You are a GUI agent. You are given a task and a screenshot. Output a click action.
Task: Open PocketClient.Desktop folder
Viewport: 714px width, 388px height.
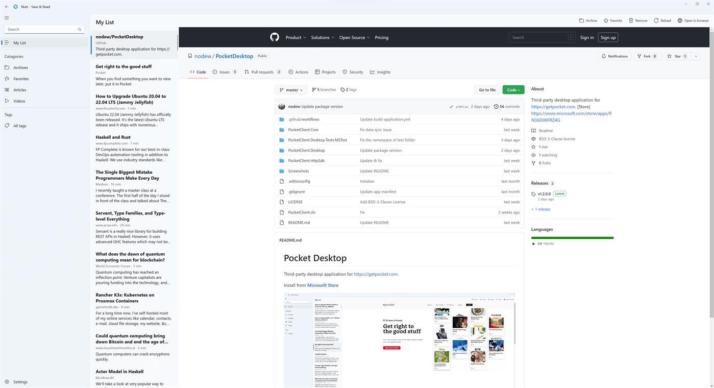pyautogui.click(x=306, y=150)
